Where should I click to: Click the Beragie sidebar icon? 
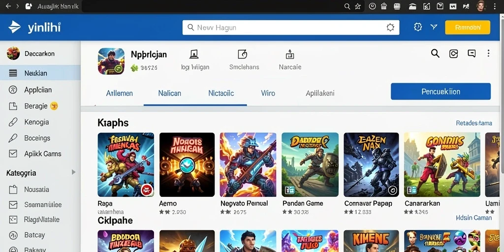coord(13,106)
